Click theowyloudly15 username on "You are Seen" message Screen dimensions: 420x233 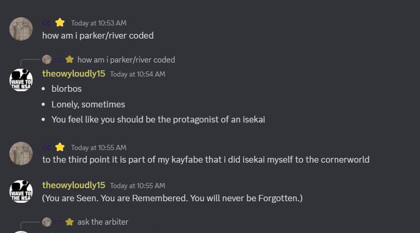(x=73, y=185)
